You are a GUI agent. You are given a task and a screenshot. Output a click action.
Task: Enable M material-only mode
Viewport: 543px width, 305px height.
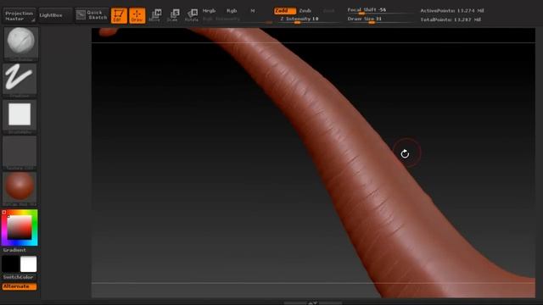(253, 11)
